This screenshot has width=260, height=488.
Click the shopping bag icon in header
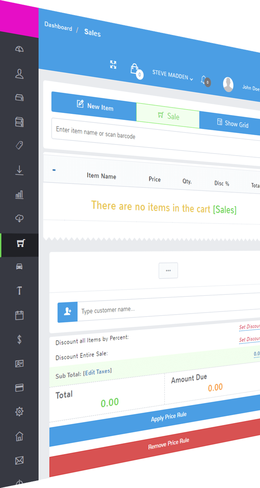135,69
